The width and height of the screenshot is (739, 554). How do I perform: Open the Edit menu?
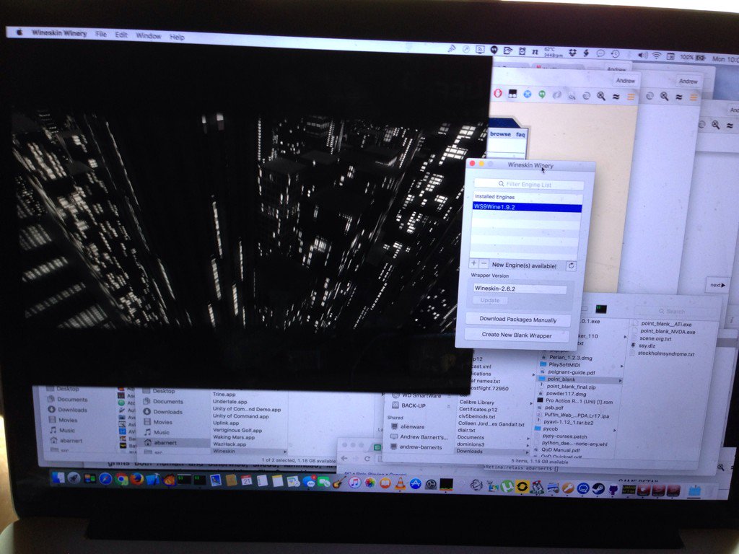coord(121,35)
